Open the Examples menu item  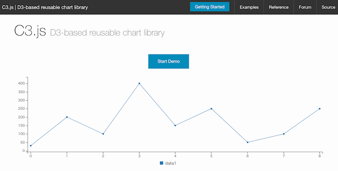(249, 7)
